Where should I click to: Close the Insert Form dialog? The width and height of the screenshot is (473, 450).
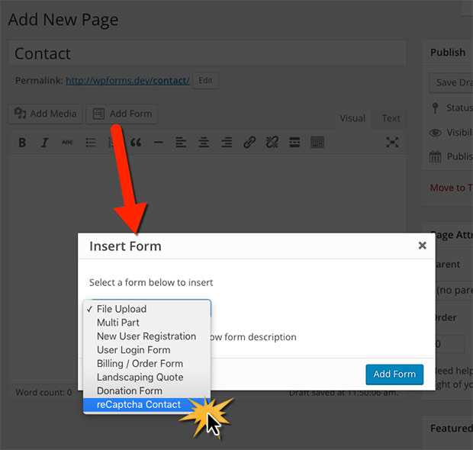click(423, 246)
